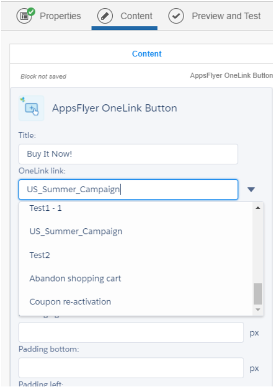Viewport: 273px width, 388px height.
Task: Click the list scrollbar down arrow
Action: 258,309
